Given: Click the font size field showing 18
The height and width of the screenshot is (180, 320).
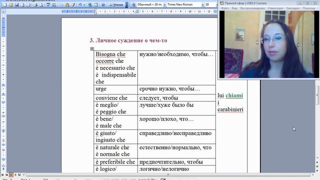Looking at the screenshot, I should 210,4.
